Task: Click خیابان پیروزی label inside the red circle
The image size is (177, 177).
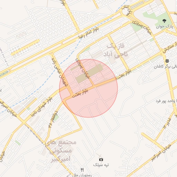Action: [x=82, y=69]
